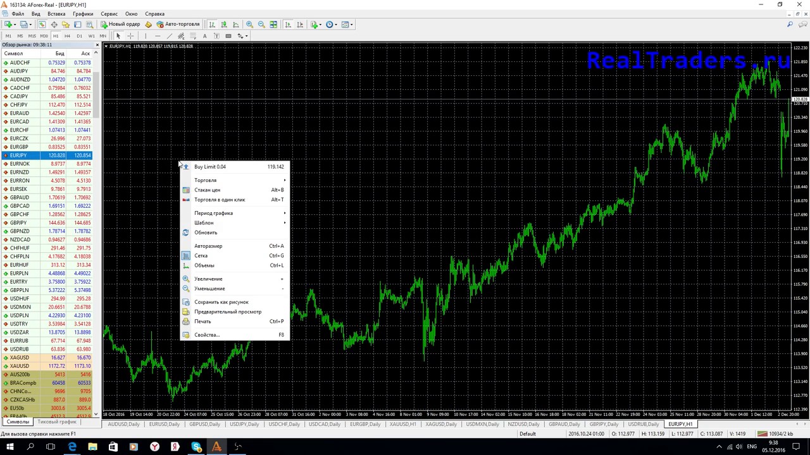Click the zoom in toolbar magnifier
The width and height of the screenshot is (810, 455).
[x=249, y=25]
